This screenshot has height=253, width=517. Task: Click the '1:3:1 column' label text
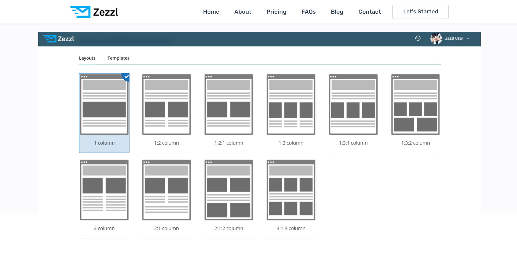pos(353,143)
